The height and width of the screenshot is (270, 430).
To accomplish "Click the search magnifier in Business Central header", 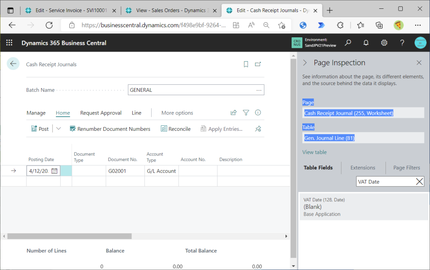I will pyautogui.click(x=348, y=43).
